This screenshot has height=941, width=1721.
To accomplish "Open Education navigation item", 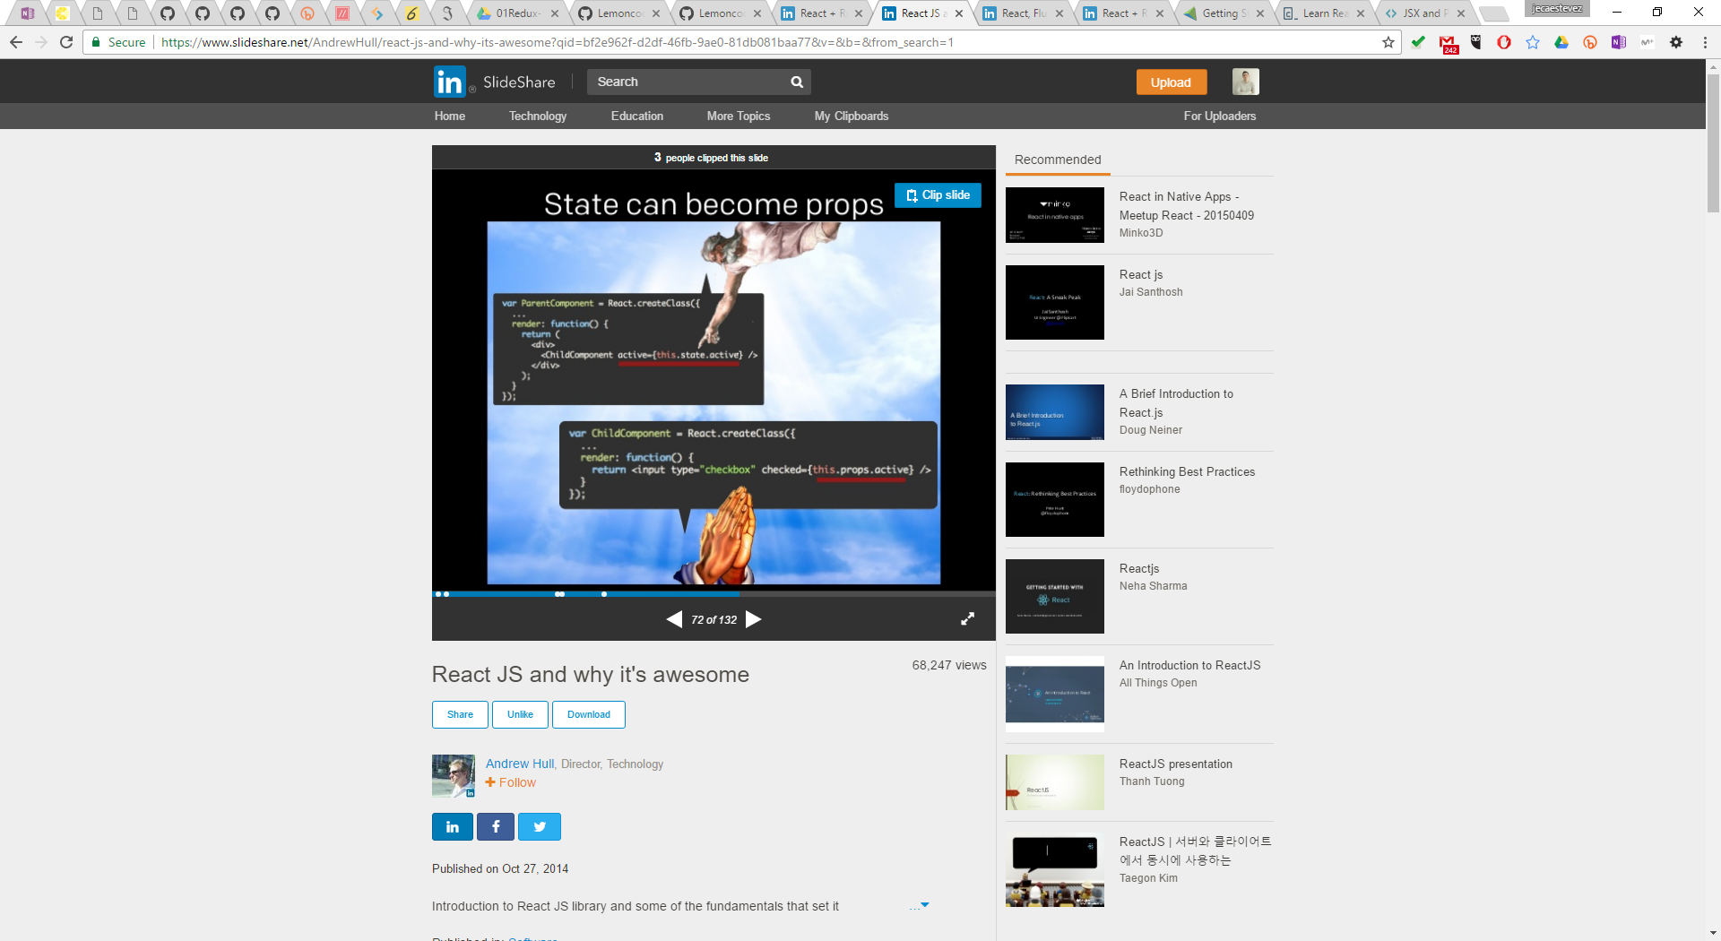I will coord(637,116).
